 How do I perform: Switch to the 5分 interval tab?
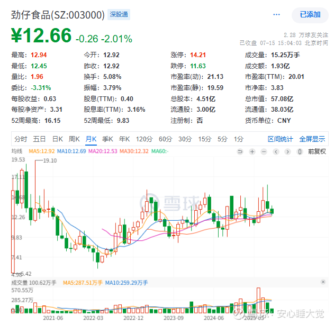click(222, 139)
